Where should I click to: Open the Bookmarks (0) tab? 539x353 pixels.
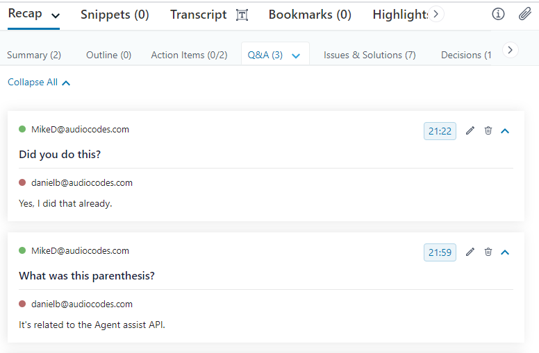[x=310, y=15]
